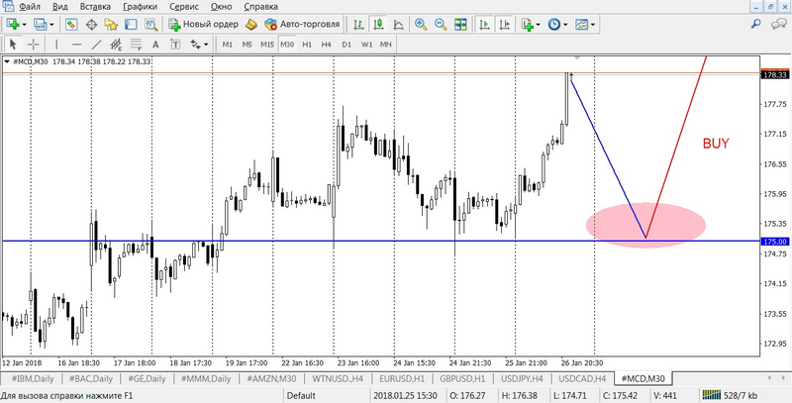The image size is (792, 403).
Task: Expand the new chart dropdown arrow
Action: [25, 24]
